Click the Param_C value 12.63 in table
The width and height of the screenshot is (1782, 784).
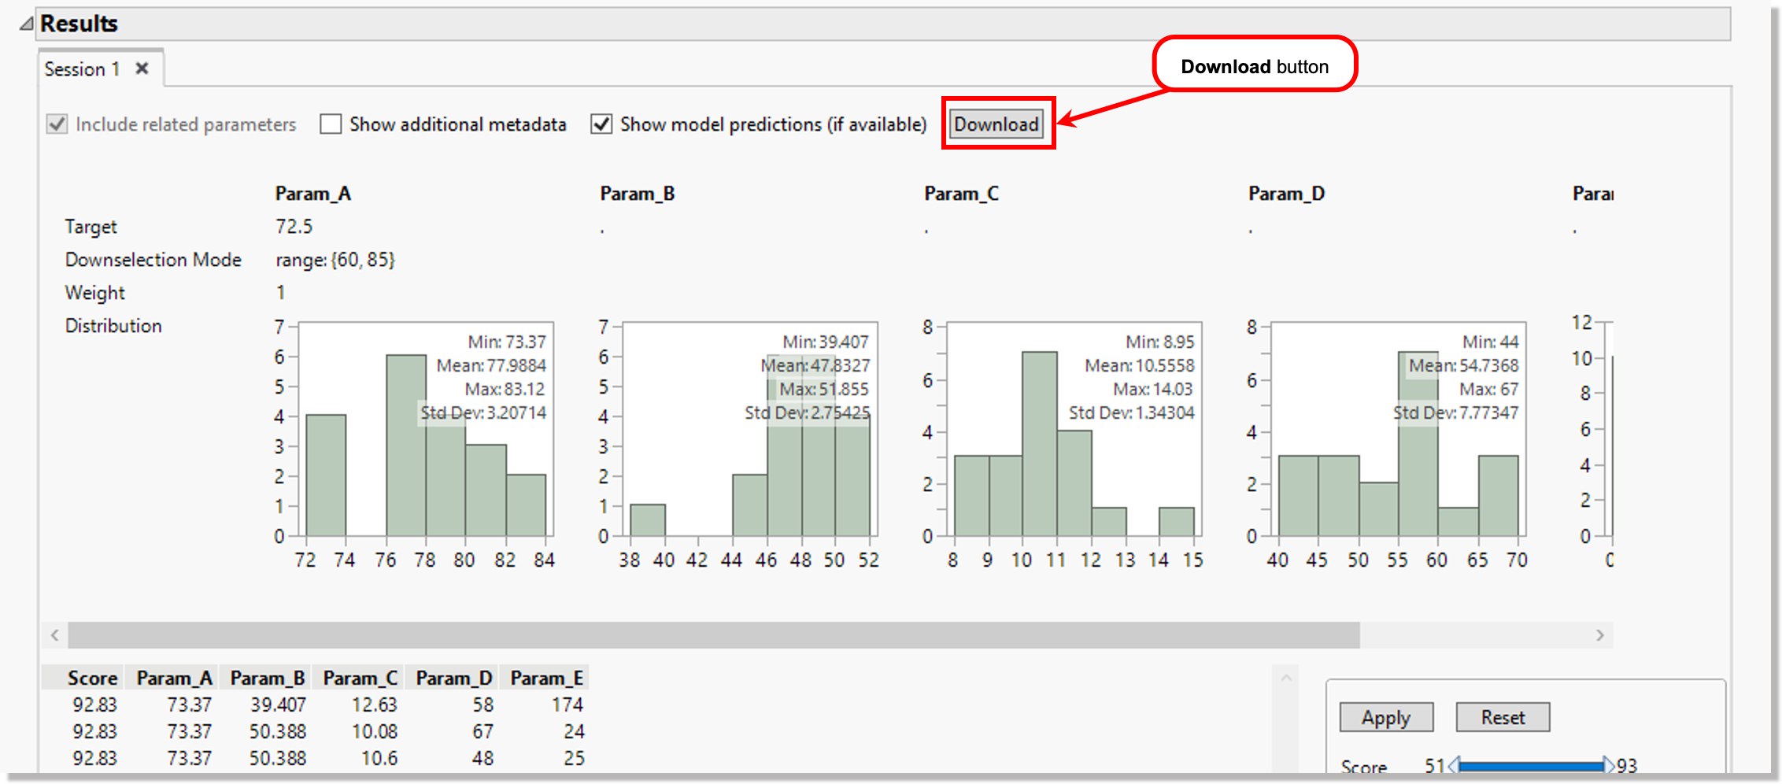tap(375, 704)
